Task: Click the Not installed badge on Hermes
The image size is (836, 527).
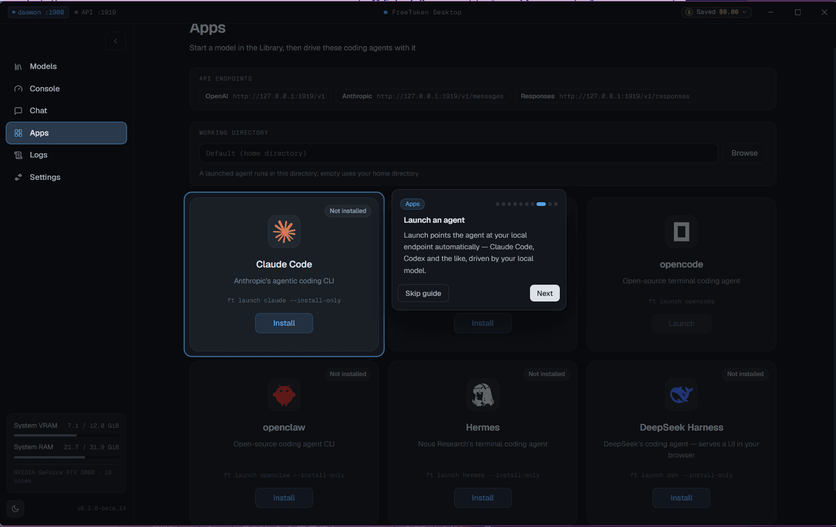Action: [x=547, y=374]
